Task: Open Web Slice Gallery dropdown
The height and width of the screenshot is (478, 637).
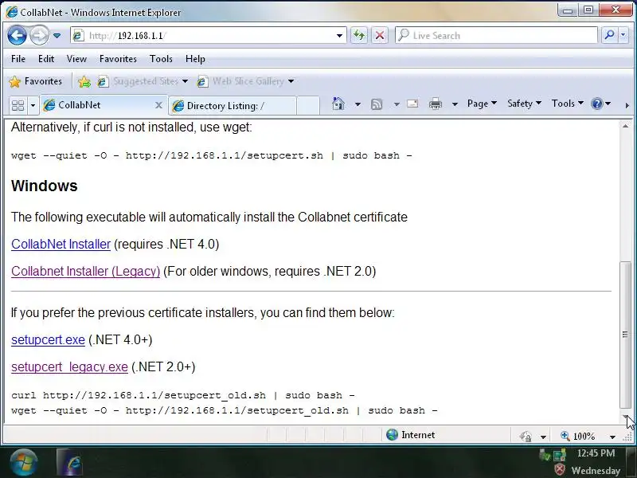Action: [x=245, y=81]
